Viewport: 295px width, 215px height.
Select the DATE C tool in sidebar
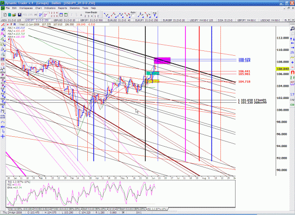(x=3, y=106)
